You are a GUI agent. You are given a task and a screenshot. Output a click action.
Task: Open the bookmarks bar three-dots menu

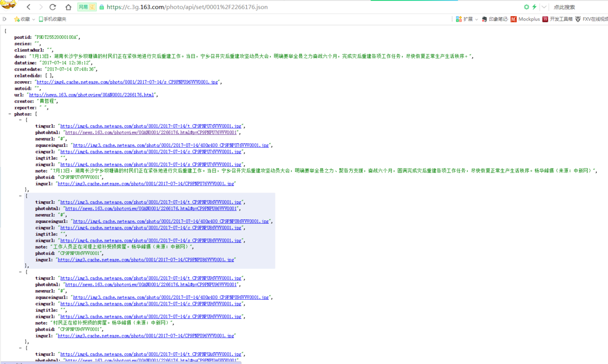[452, 19]
